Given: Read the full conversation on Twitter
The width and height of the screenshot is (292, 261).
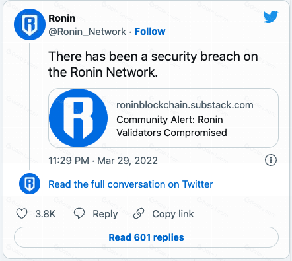Looking at the screenshot, I should (131, 184).
